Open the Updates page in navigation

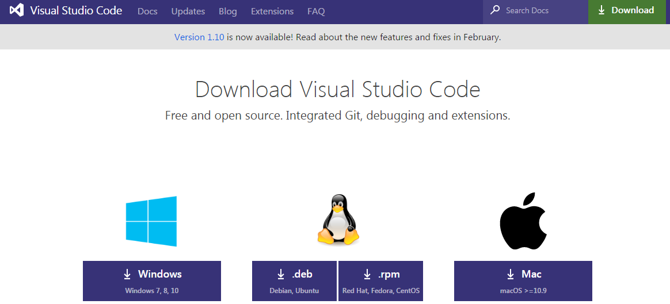pyautogui.click(x=188, y=11)
